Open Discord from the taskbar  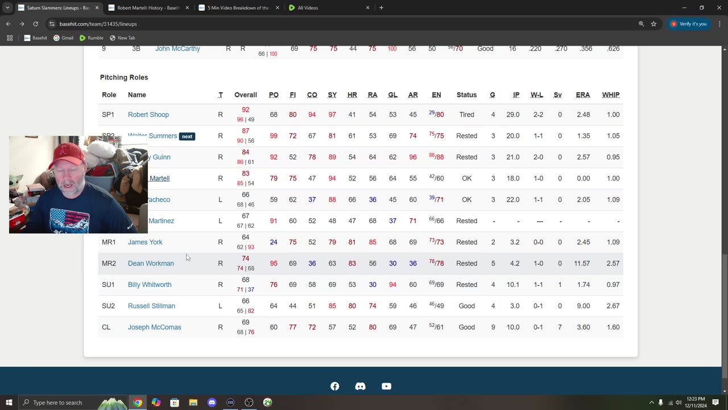coord(212,403)
